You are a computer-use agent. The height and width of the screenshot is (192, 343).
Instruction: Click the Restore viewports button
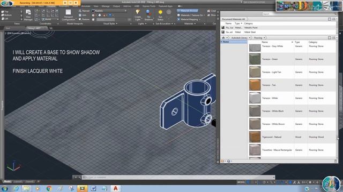coord(84,19)
